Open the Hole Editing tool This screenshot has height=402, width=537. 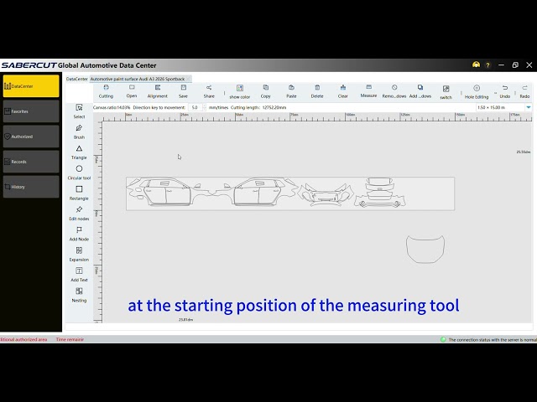click(x=477, y=92)
